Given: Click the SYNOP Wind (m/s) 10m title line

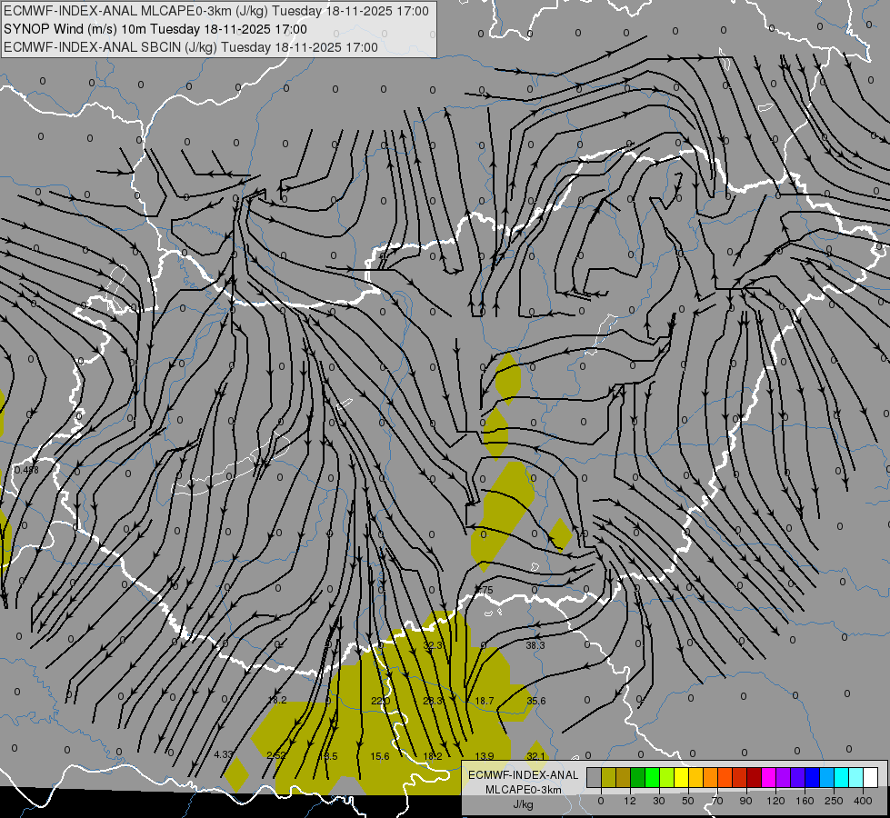Looking at the screenshot, I should pos(155,29).
